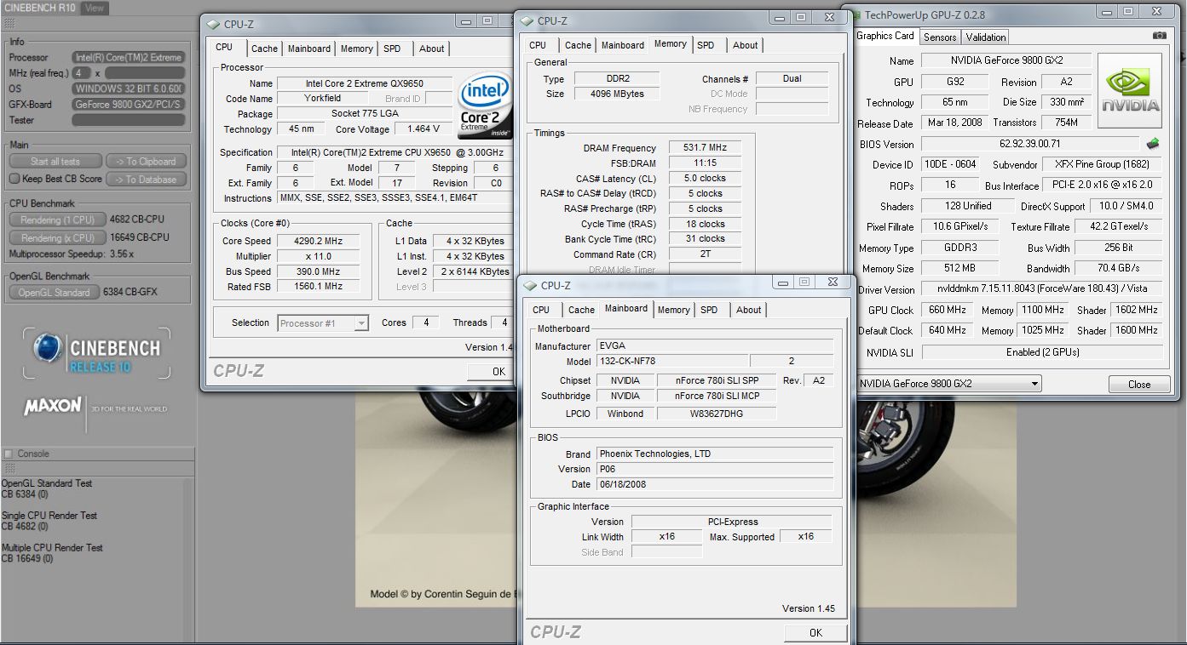
Task: Open Cache tab in CPU-Z processor window
Action: [264, 49]
